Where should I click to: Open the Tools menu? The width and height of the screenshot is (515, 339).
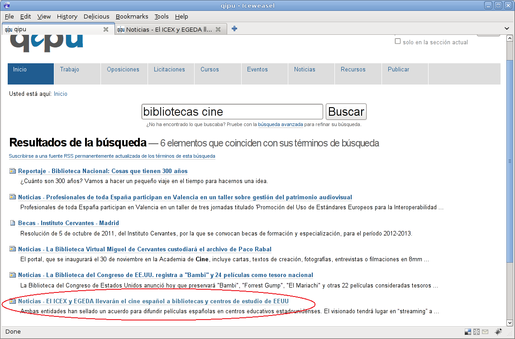pyautogui.click(x=161, y=16)
